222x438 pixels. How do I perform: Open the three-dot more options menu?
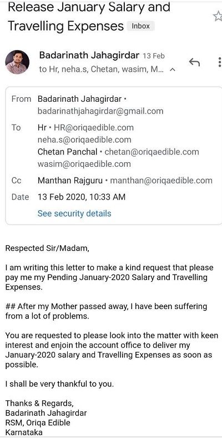click(x=220, y=62)
